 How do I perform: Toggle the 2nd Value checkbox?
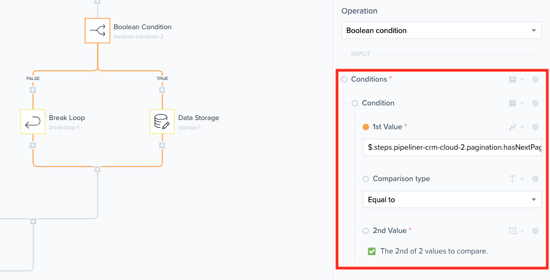pos(372,251)
